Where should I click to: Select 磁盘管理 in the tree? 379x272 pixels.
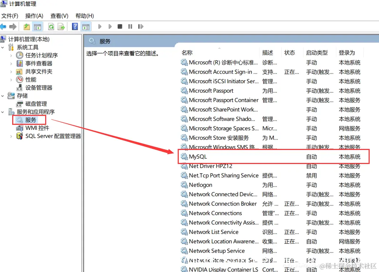(x=36, y=104)
